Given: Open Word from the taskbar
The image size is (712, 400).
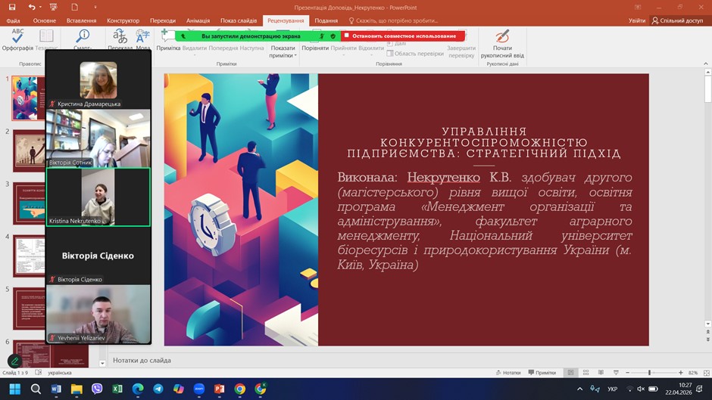Looking at the screenshot, I should [x=56, y=389].
